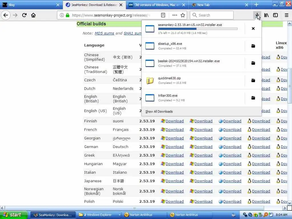Close the New Tab tab

247,5
